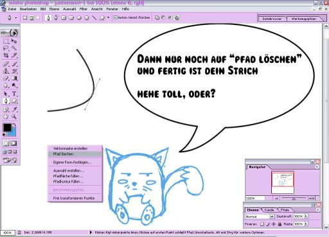Select the Eyedropper tool
Viewport: 329px width, 237px height.
coord(14,109)
